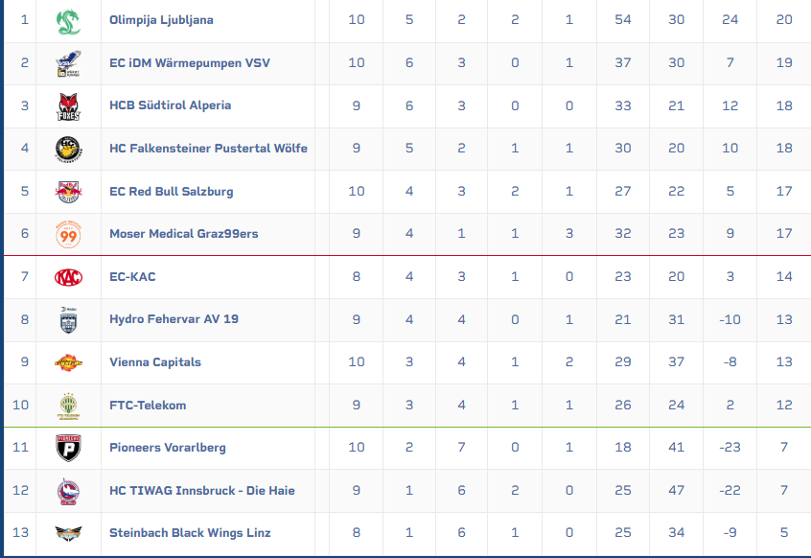
Task: Select the Moser Medical Graz99ers team name
Action: pyautogui.click(x=183, y=234)
